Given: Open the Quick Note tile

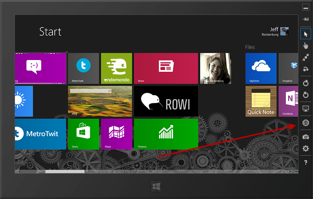Looking at the screenshot, I should 261,101.
